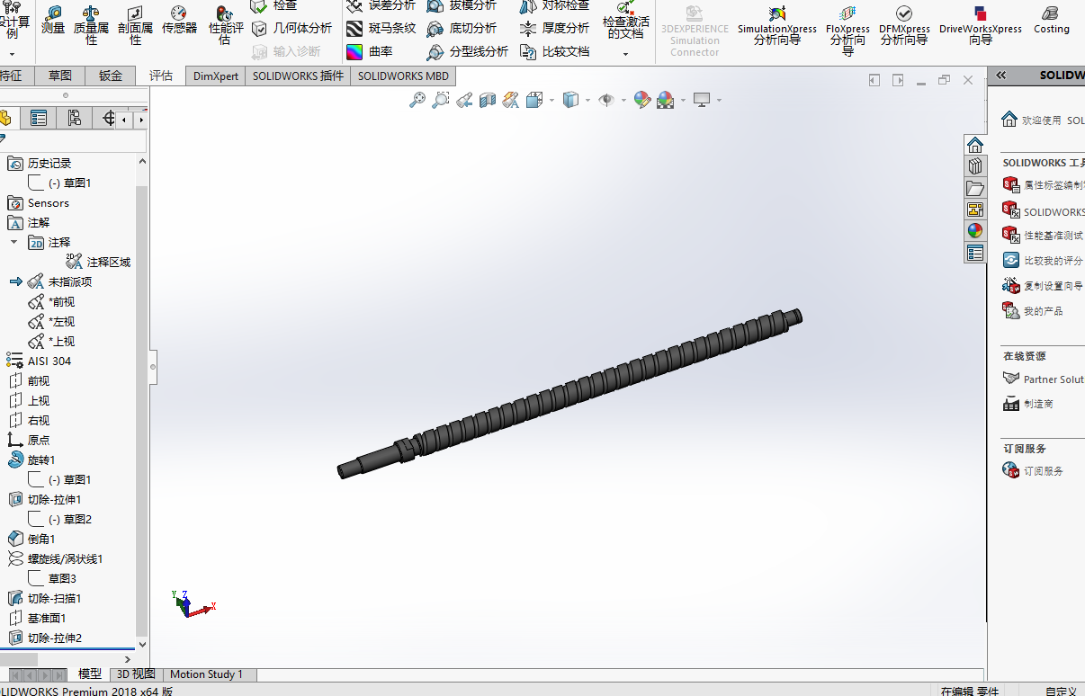Viewport: 1085px width, 696px height.
Task: Switch to the SOLIDWORKS 插件 tab
Action: (x=298, y=76)
